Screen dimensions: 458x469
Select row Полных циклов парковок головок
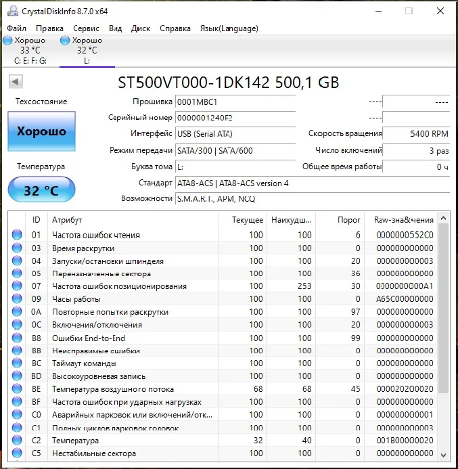[x=223, y=428]
